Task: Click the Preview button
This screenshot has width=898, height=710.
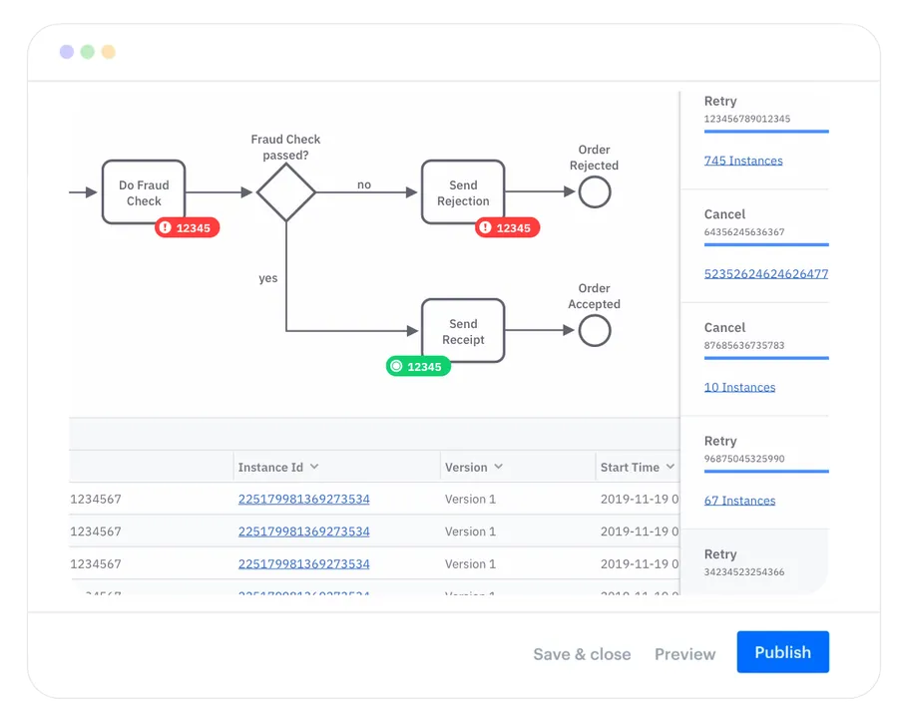Action: (x=684, y=654)
